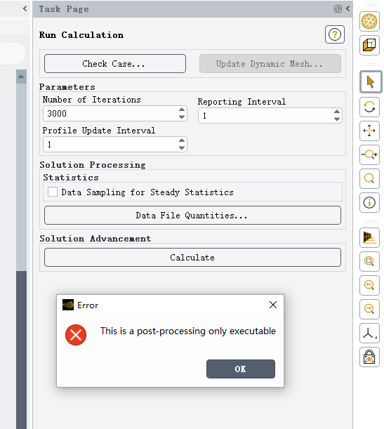The image size is (384, 429).
Task: Select the zoom in/out tool
Action: click(369, 154)
